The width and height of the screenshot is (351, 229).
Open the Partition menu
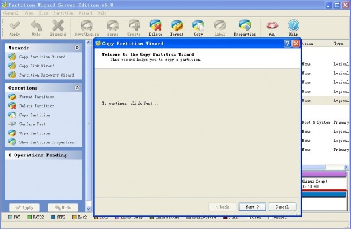point(63,13)
